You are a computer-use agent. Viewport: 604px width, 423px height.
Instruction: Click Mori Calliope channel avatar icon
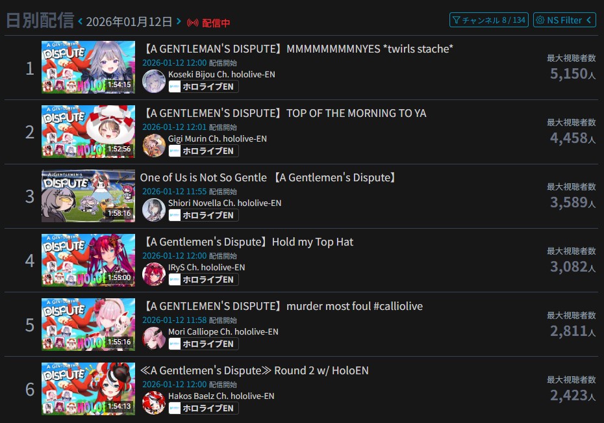point(154,339)
